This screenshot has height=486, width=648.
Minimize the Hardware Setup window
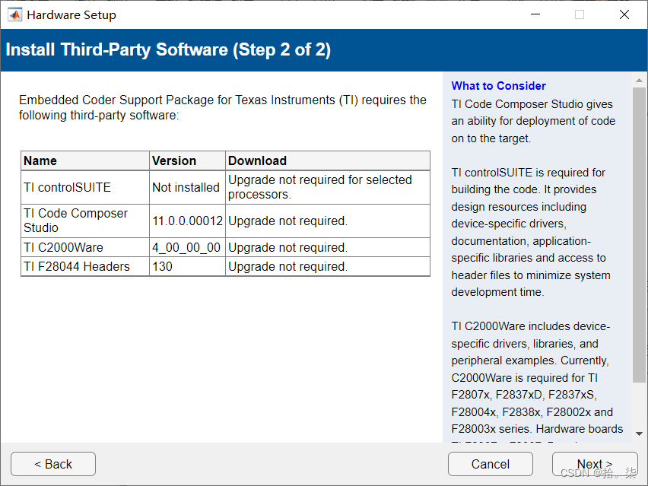point(535,14)
